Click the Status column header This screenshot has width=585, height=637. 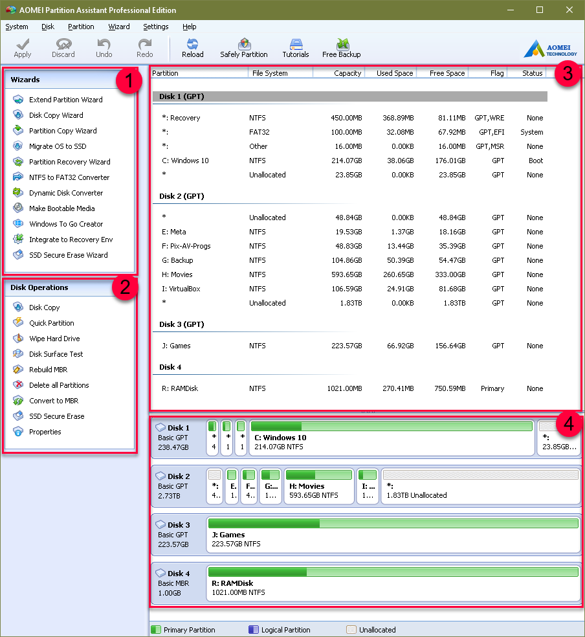[x=526, y=73]
